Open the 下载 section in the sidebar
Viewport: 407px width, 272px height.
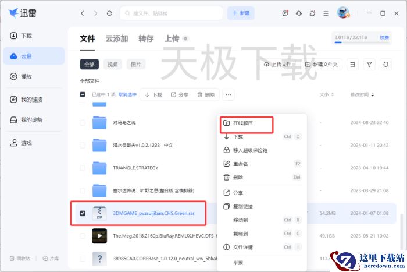(21, 36)
